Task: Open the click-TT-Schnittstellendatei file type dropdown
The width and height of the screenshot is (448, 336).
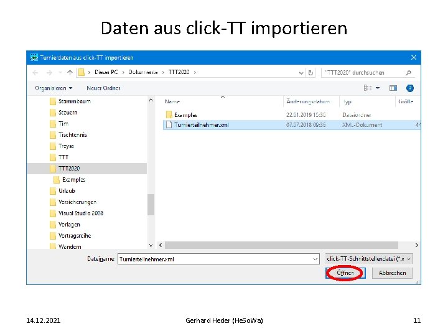Action: click(369, 259)
